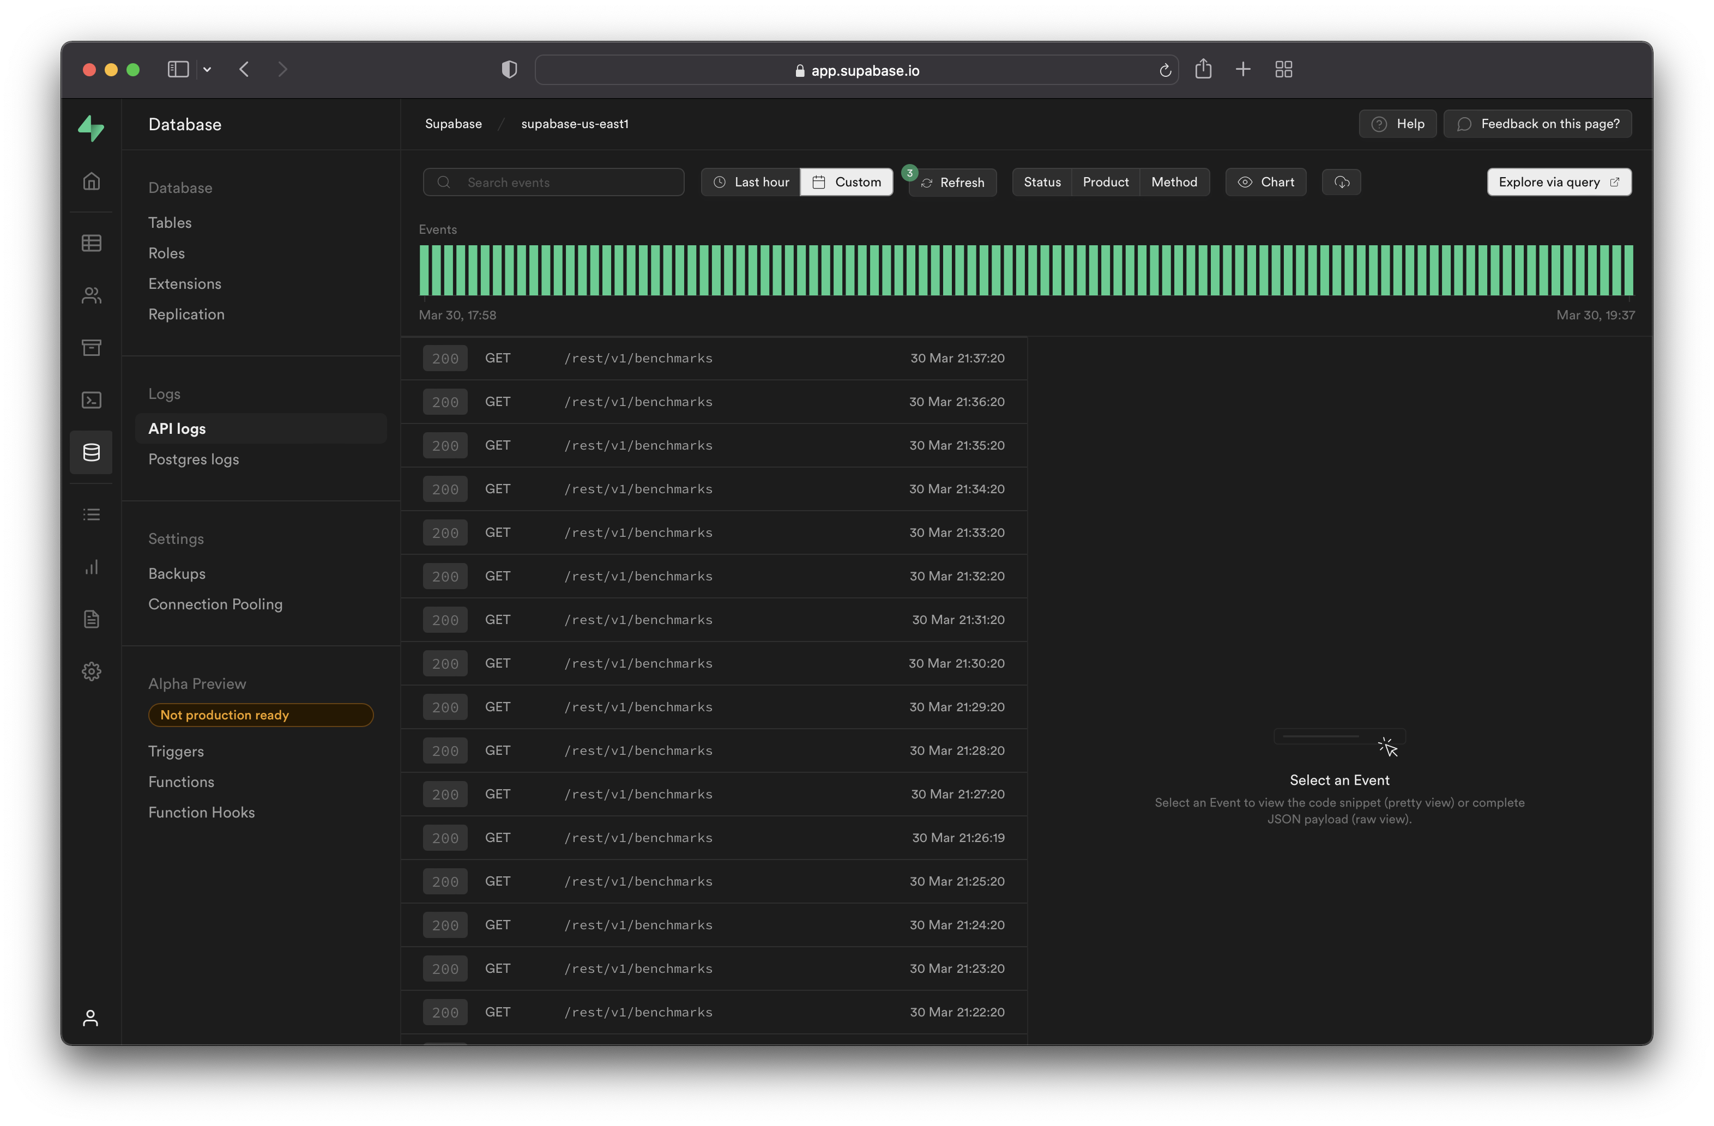Click Explore via query button
The height and width of the screenshot is (1126, 1714).
(x=1559, y=182)
